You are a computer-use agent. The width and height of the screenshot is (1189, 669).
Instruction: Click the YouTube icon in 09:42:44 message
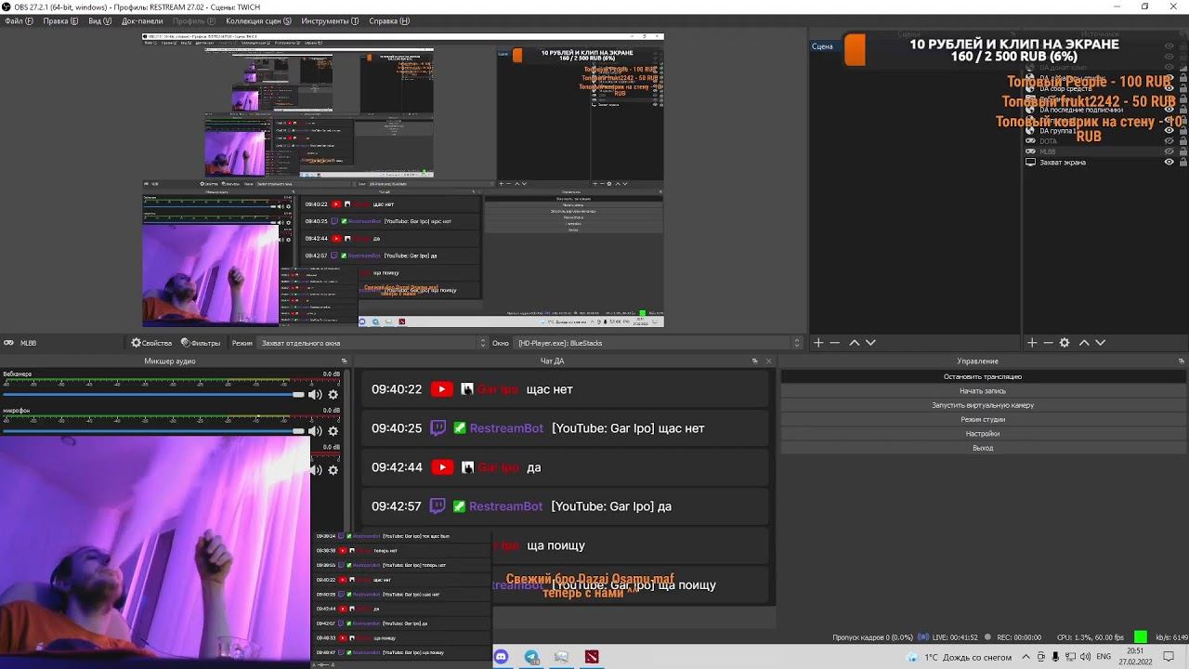coord(442,467)
